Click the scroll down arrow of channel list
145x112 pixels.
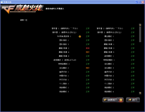[140, 93]
